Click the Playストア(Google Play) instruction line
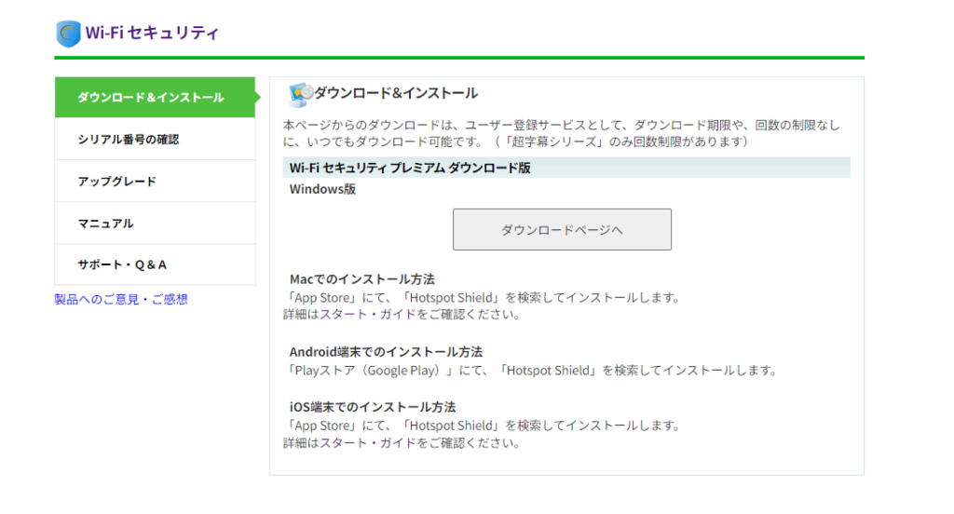This screenshot has height=514, width=954. pyautogui.click(x=531, y=370)
